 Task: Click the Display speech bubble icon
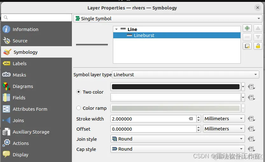pos(6,154)
